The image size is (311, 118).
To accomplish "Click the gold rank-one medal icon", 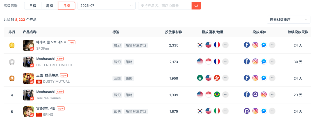I will click(x=12, y=45).
